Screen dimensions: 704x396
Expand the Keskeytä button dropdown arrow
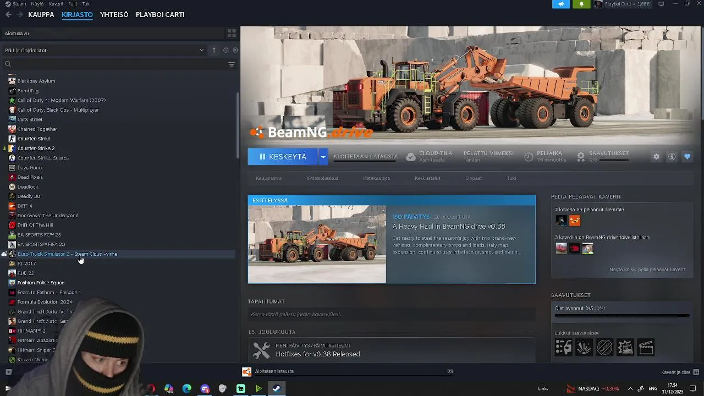[323, 157]
